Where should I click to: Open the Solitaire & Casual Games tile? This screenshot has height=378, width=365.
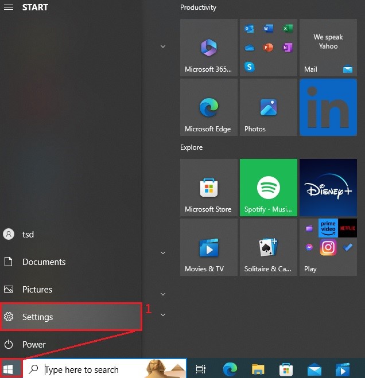(268, 247)
